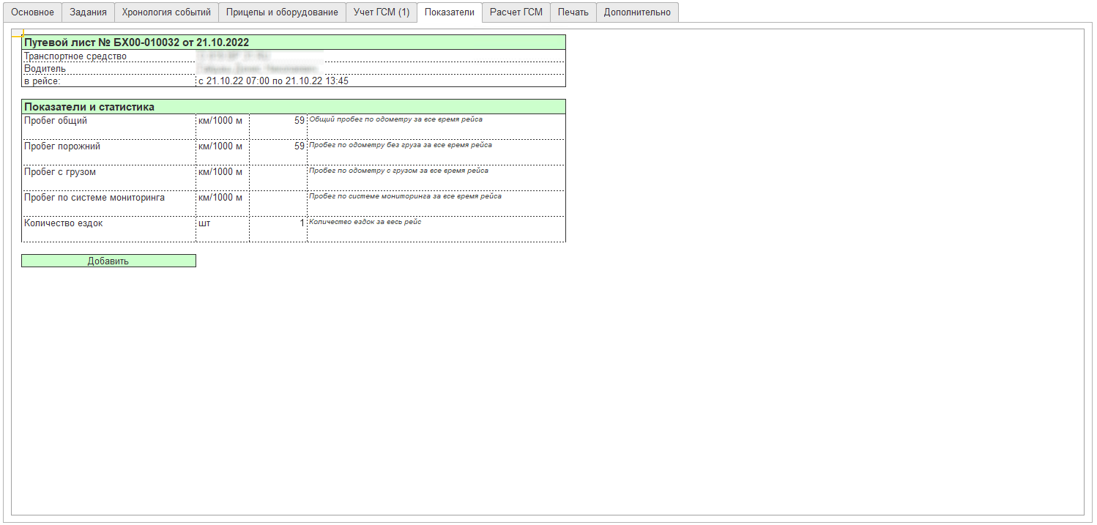Click the шт unit cell
Viewport: 1097px width, 525px height.
pyautogui.click(x=222, y=228)
